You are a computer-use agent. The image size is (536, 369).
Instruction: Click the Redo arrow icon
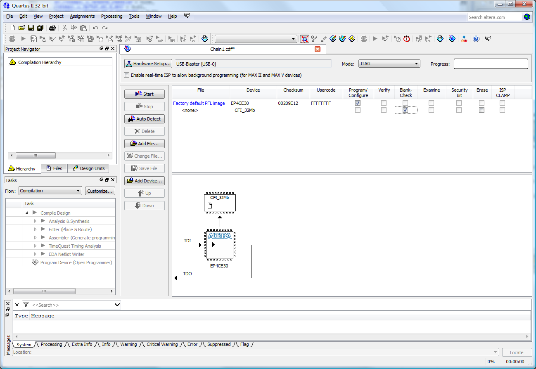click(x=105, y=28)
